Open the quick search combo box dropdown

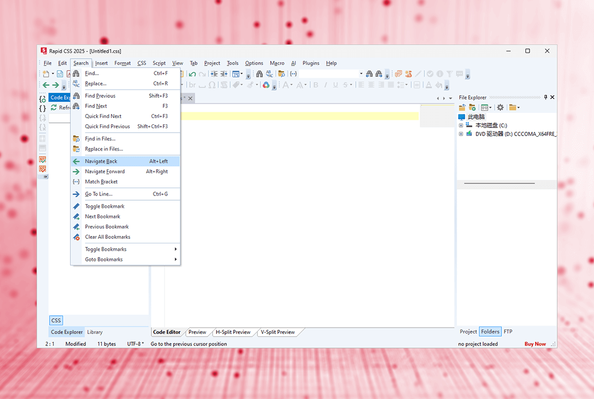pyautogui.click(x=361, y=74)
